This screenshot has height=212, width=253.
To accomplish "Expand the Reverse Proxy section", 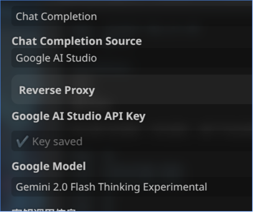I will coord(132,90).
